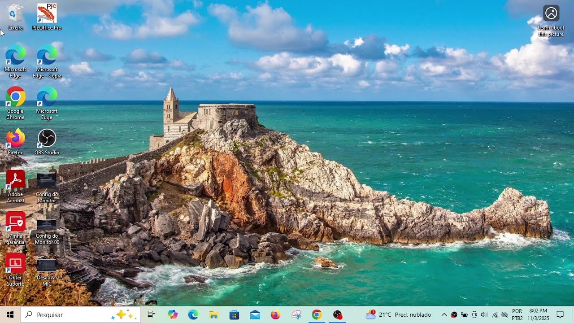This screenshot has width=574, height=323.
Task: Click the OneDrive cloud tray icon
Action: [504, 314]
